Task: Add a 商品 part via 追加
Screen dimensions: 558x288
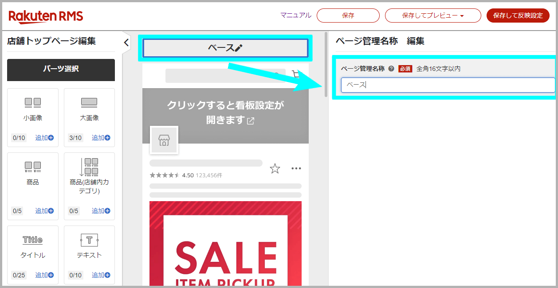Action: click(44, 211)
